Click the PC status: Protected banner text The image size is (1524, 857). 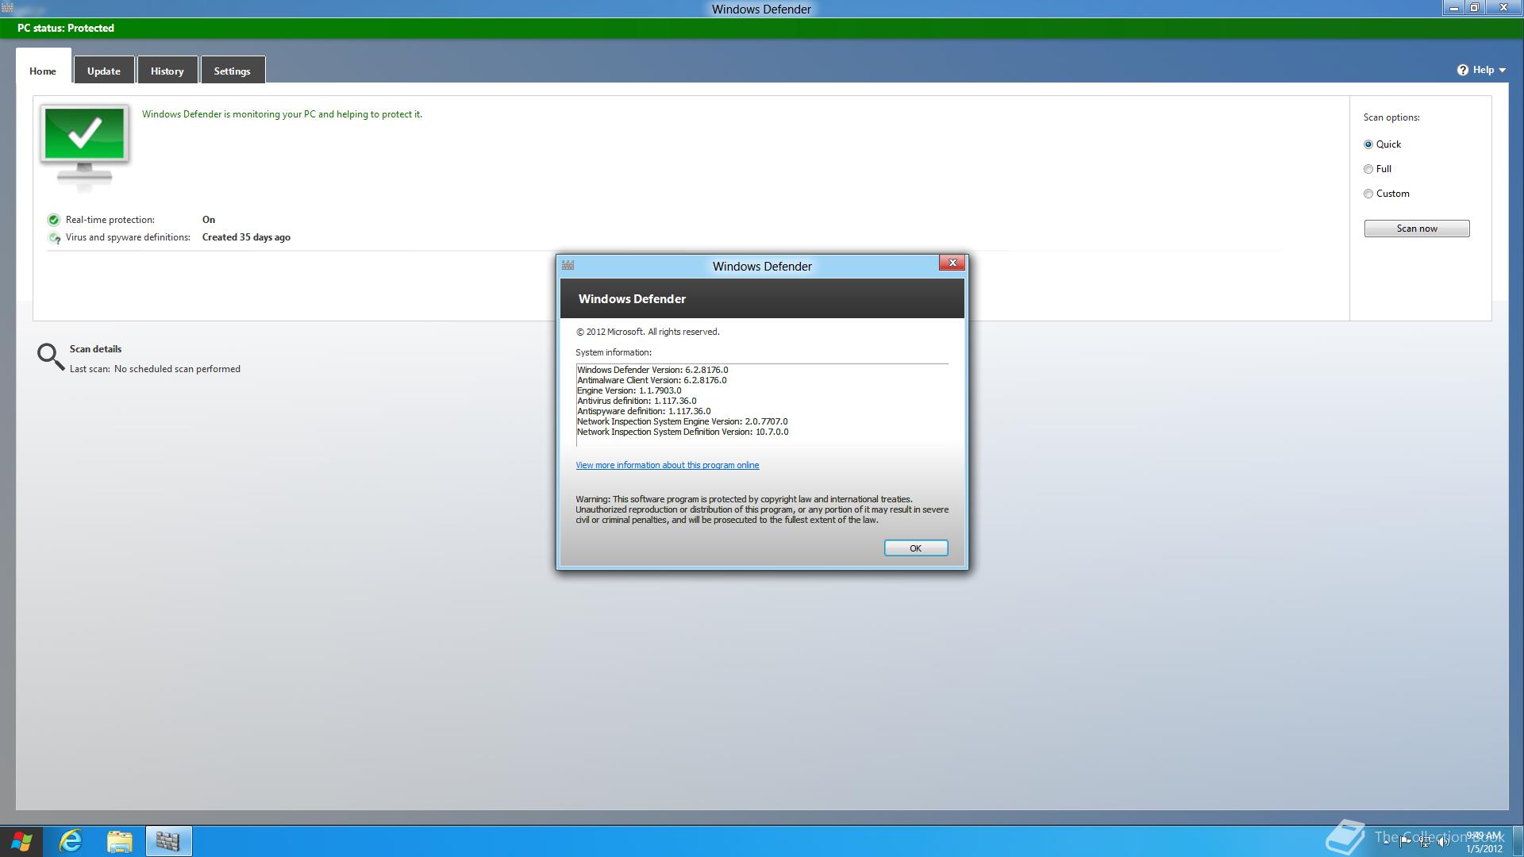(x=66, y=28)
